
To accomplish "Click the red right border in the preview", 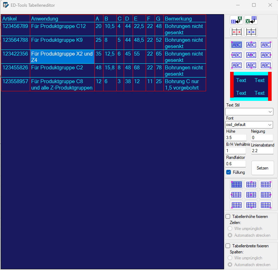I will 270,85.
